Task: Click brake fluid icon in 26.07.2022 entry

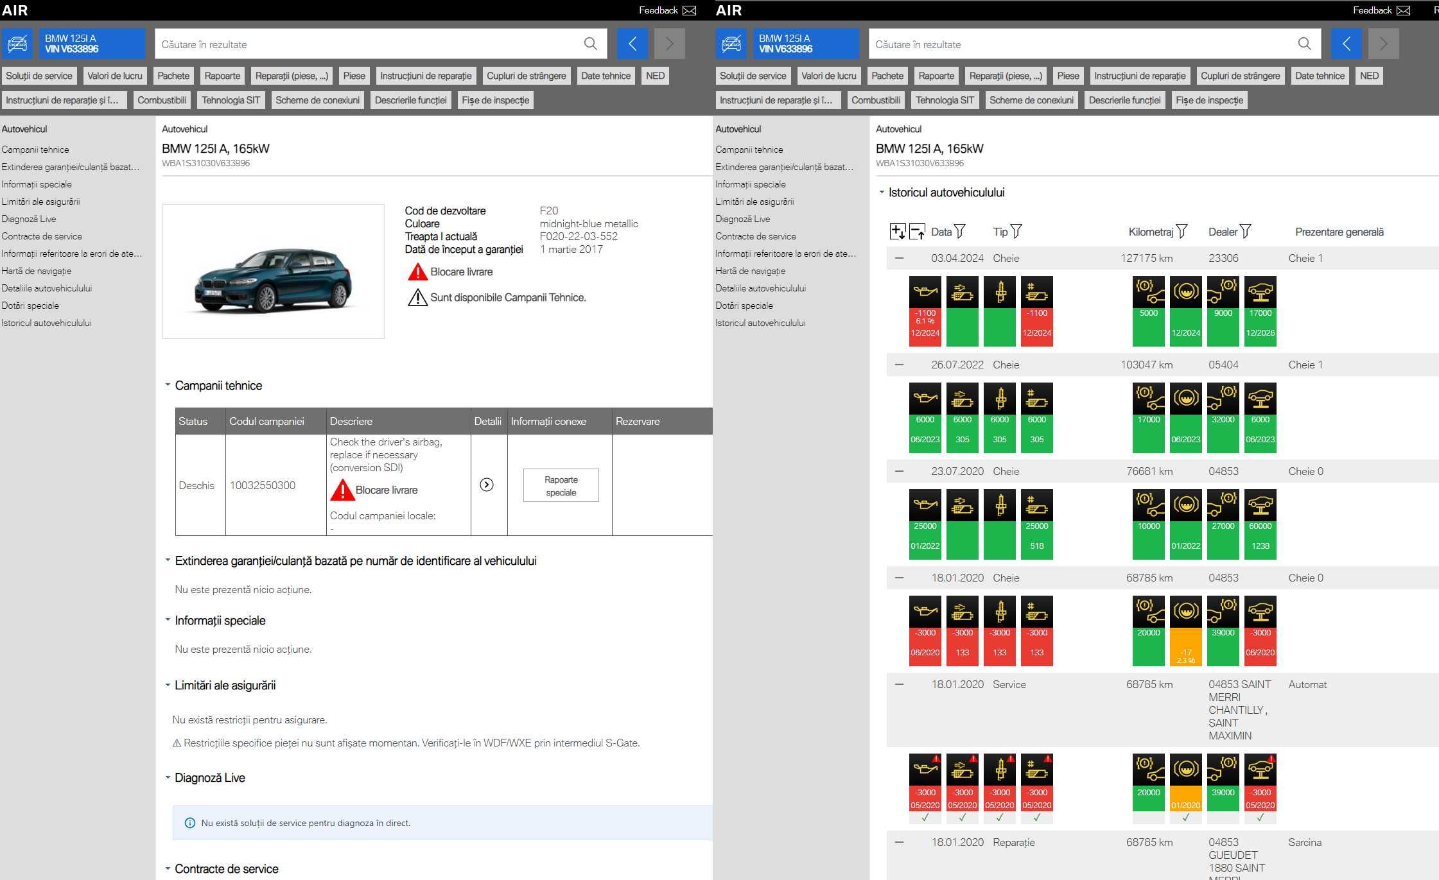Action: pos(1186,399)
